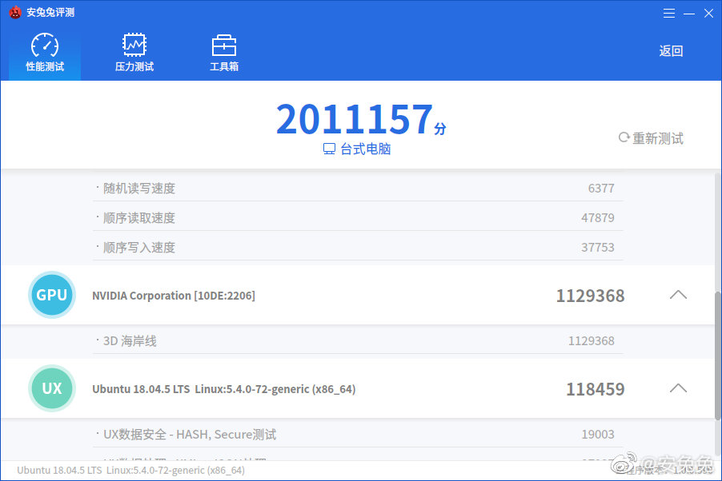Collapse the GPU score section chevron
Image resolution: width=722 pixels, height=481 pixels.
pyautogui.click(x=678, y=295)
